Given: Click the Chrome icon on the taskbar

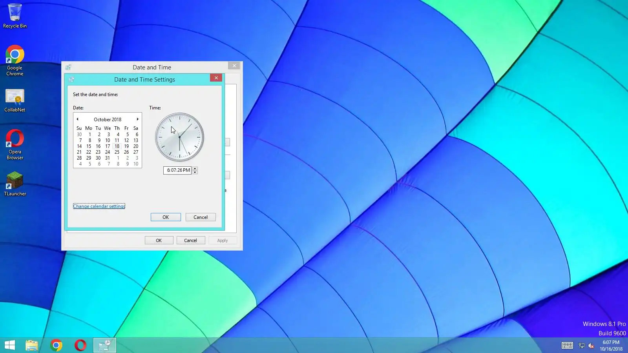Looking at the screenshot, I should (x=56, y=345).
